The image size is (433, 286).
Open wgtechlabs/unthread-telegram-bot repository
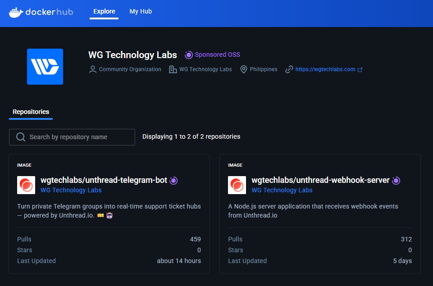[104, 180]
